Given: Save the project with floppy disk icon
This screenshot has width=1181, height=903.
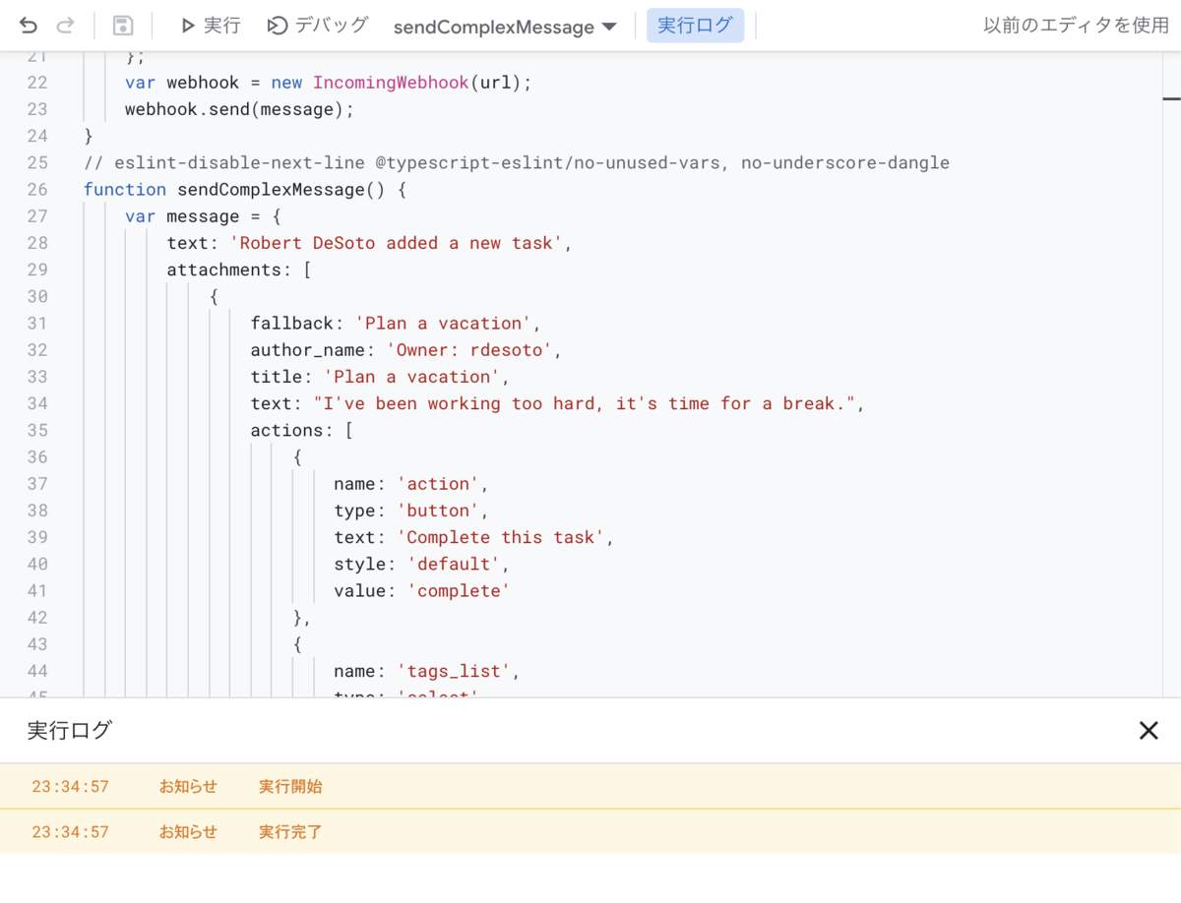Looking at the screenshot, I should [123, 26].
